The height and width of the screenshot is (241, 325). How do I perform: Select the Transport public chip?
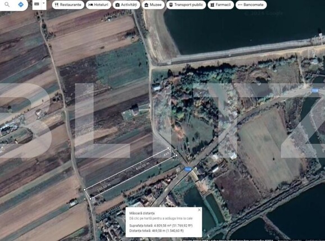click(186, 4)
